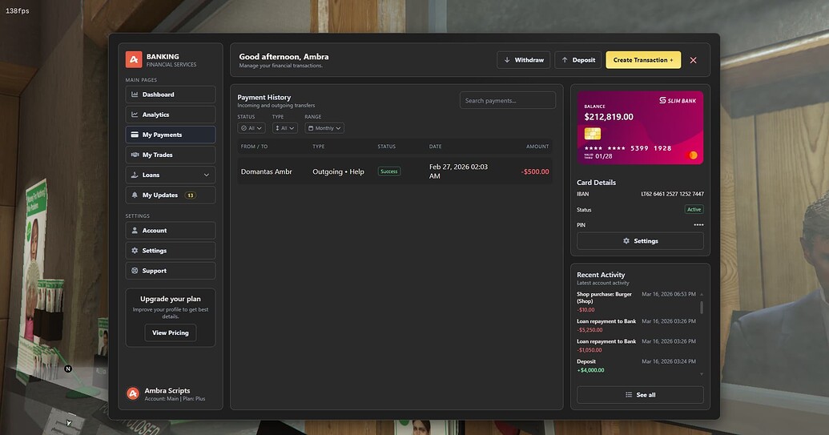
Task: Click the Slim Bank logo on card
Action: 678,100
